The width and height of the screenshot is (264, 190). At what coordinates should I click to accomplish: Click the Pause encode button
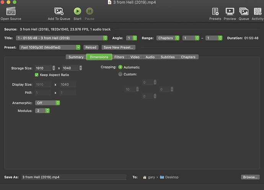tap(90, 11)
